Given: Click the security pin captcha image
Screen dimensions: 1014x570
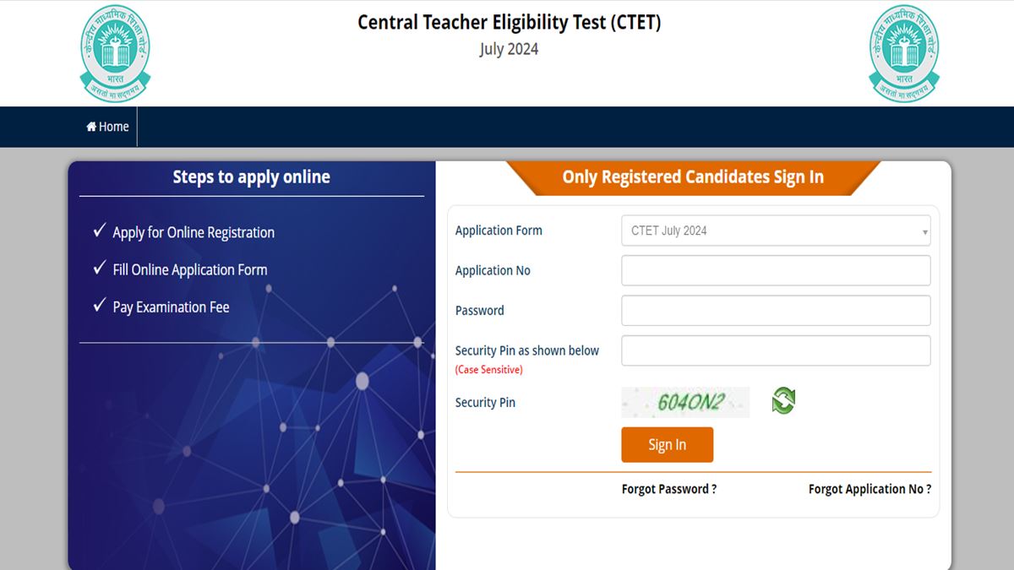Looking at the screenshot, I should pyautogui.click(x=685, y=402).
